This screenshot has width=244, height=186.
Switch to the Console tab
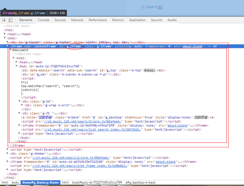pyautogui.click(x=44, y=20)
